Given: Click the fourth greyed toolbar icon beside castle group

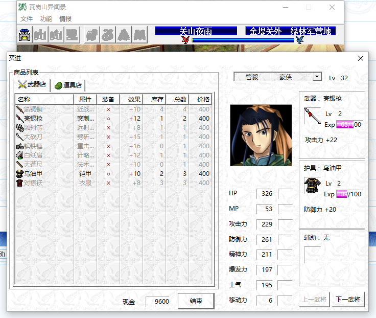Looking at the screenshot, I should pyautogui.click(x=72, y=35).
